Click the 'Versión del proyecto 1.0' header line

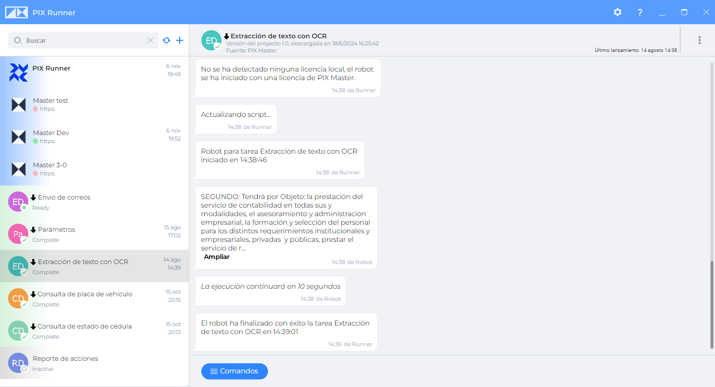(x=302, y=43)
